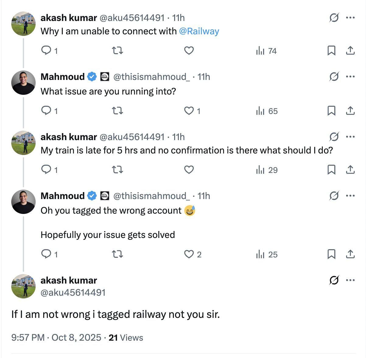Share akash's first tweet mentioning @Railway
This screenshot has height=358, width=366.
click(350, 50)
